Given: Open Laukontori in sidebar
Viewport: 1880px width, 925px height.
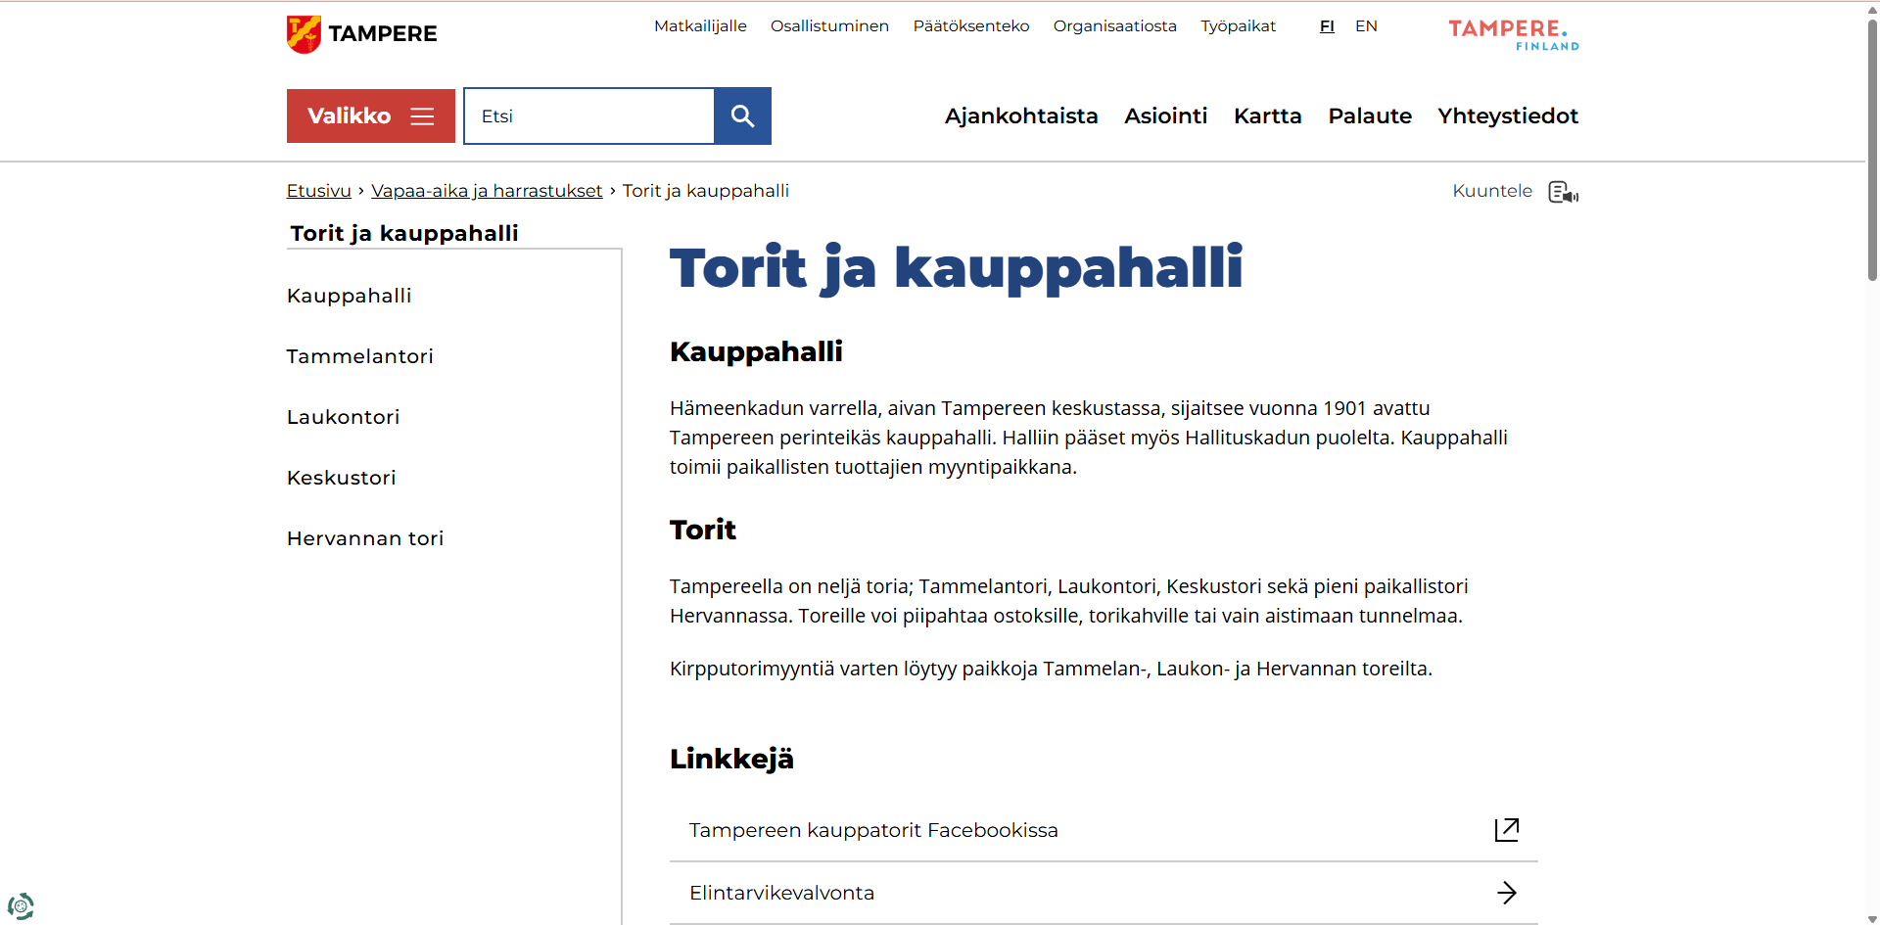Looking at the screenshot, I should tap(343, 417).
